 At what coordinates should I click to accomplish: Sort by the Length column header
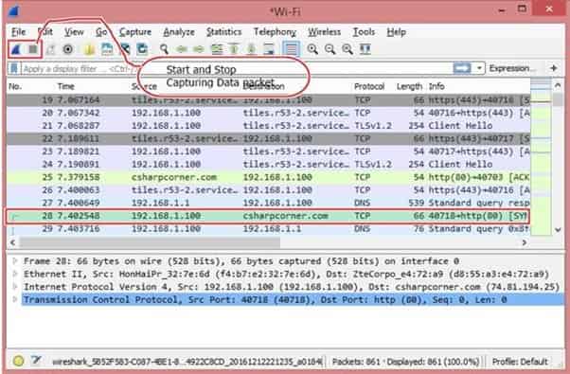409,86
